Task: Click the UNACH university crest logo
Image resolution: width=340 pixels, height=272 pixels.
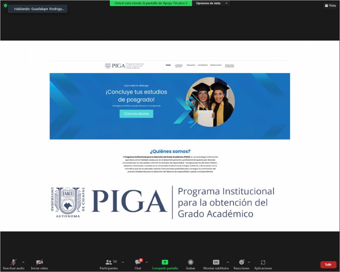Action: pyautogui.click(x=68, y=202)
